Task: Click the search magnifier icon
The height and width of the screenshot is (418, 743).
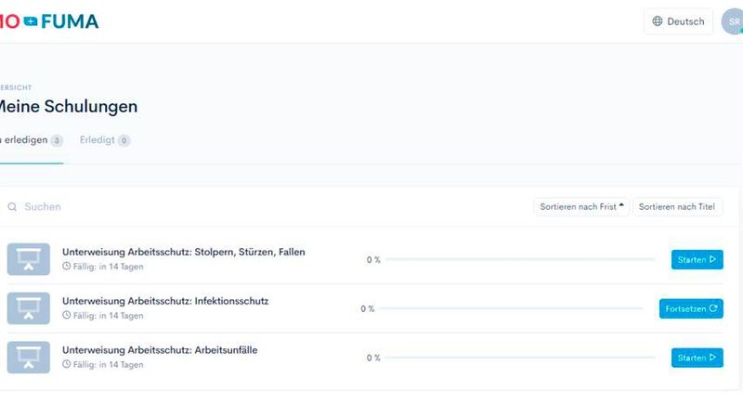Action: point(12,207)
